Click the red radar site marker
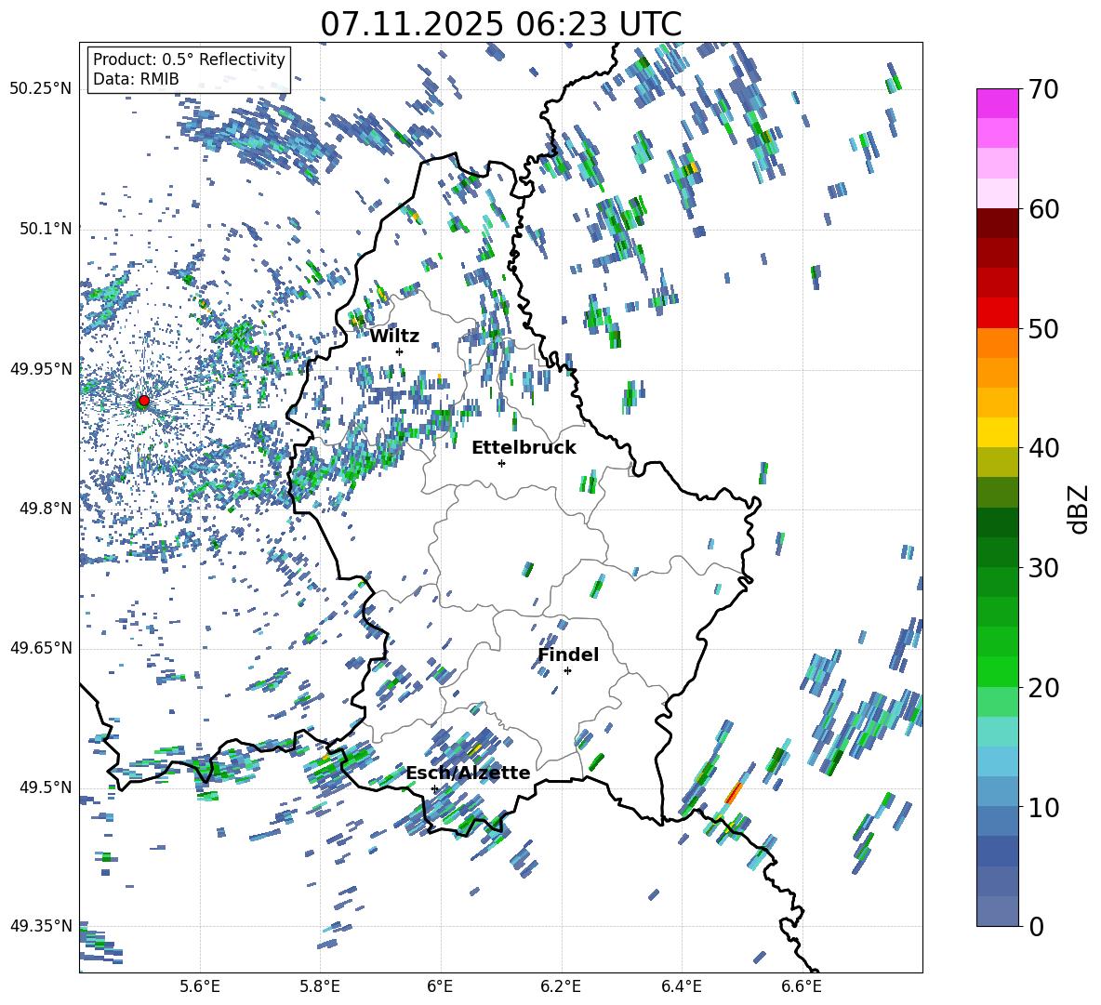 click(x=143, y=401)
